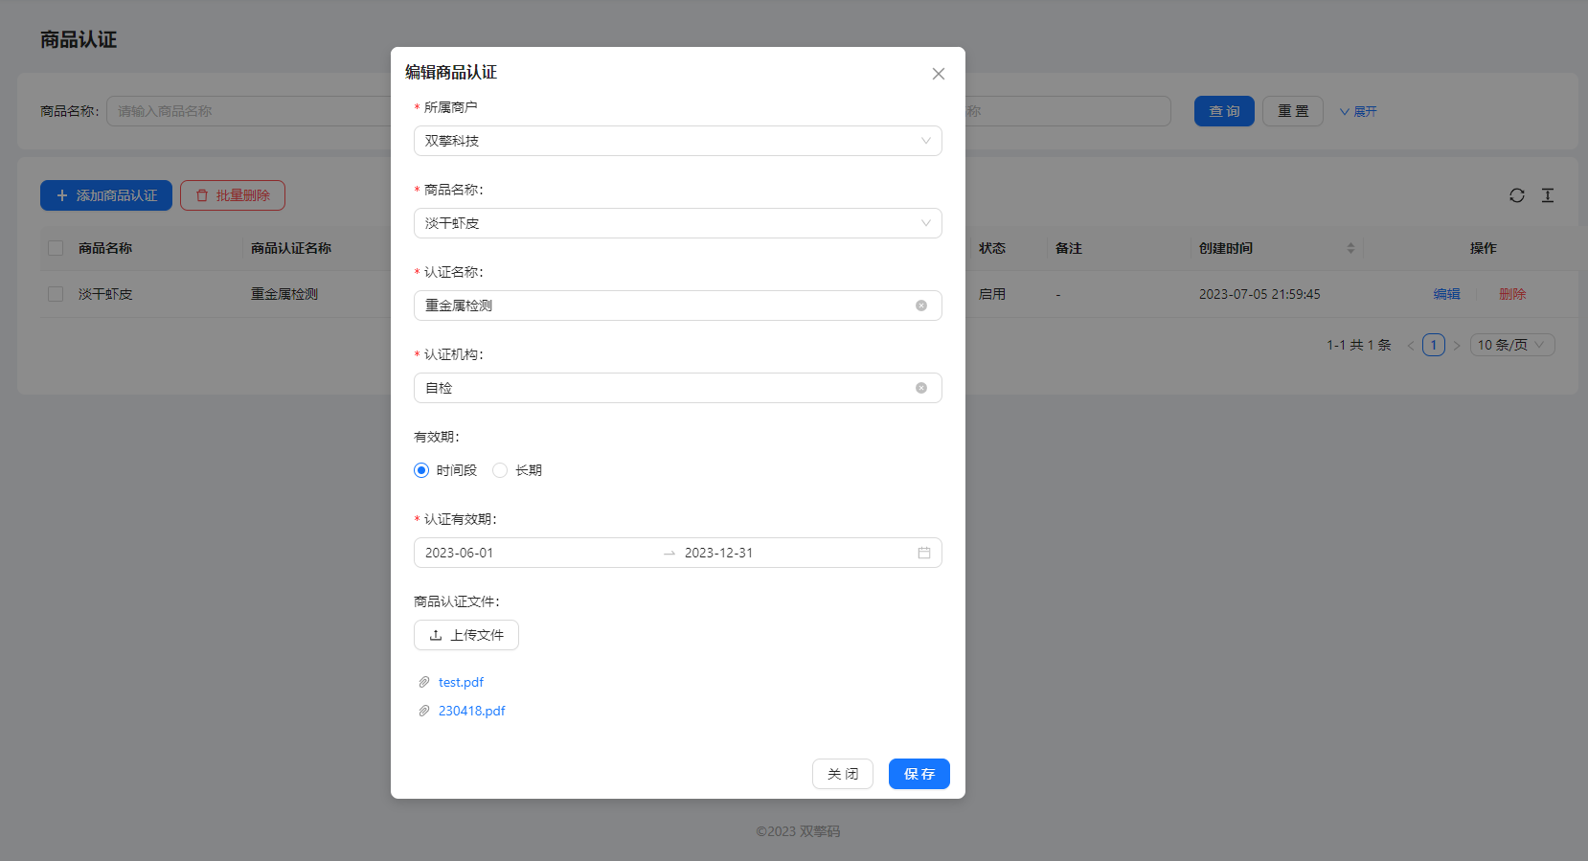
Task: Click the 批量删除 button
Action: click(x=233, y=195)
